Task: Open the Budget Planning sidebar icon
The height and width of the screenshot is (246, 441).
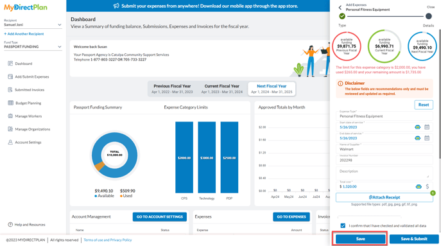Action: pyautogui.click(x=11, y=103)
